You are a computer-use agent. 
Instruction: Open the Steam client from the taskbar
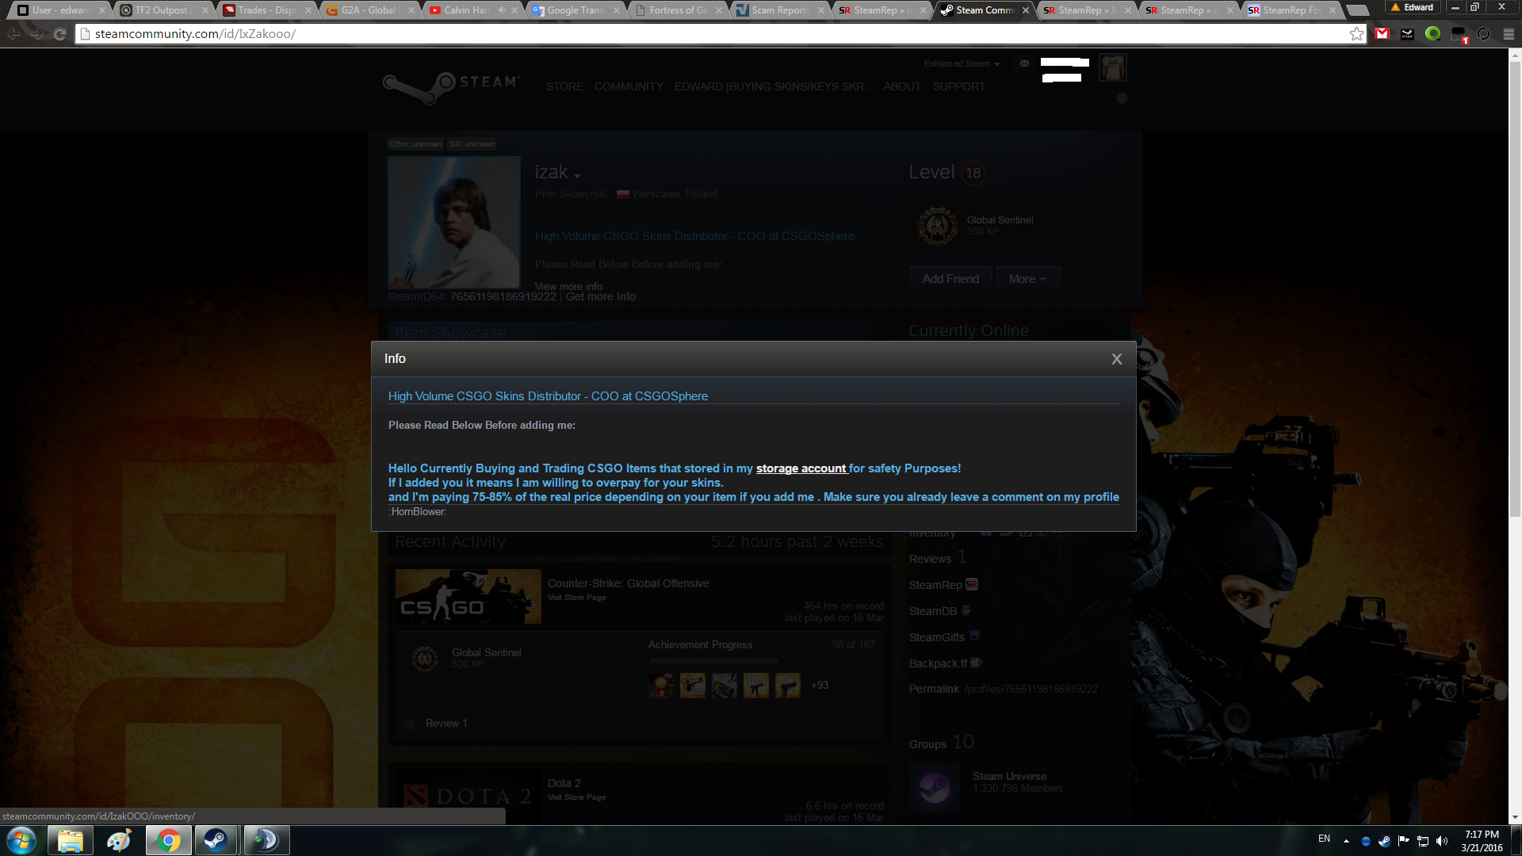coord(215,840)
